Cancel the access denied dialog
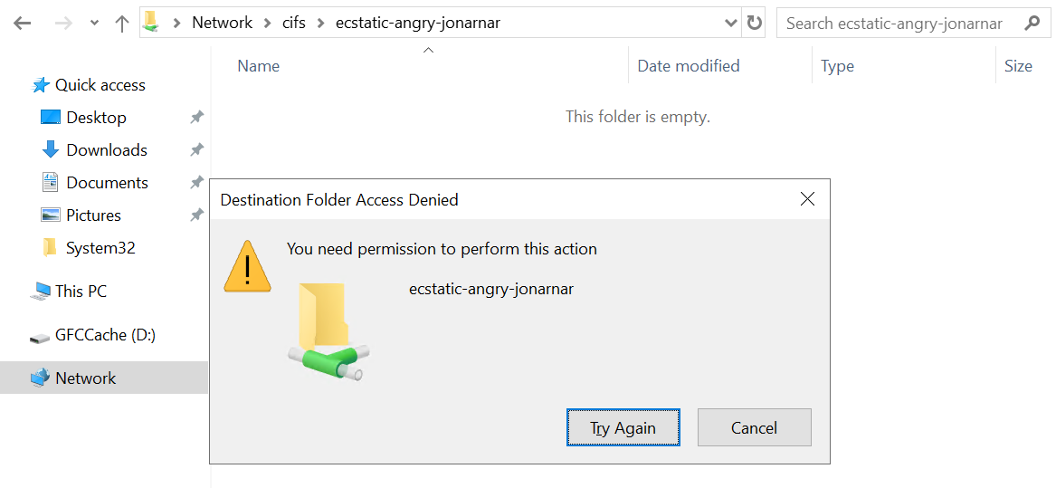The height and width of the screenshot is (488, 1056). 754,428
